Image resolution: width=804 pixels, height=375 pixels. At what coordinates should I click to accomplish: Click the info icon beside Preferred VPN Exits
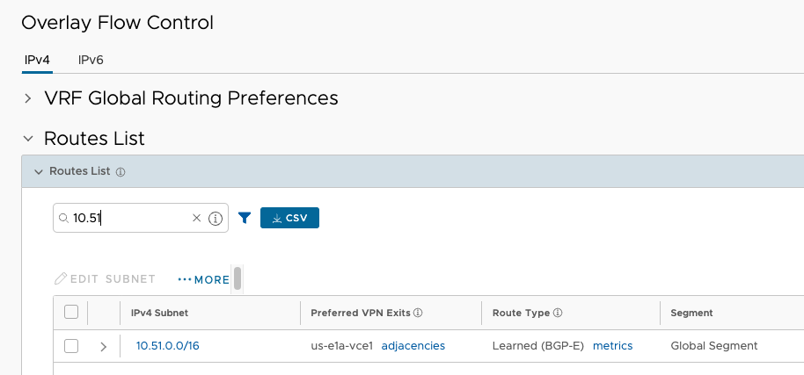click(418, 313)
